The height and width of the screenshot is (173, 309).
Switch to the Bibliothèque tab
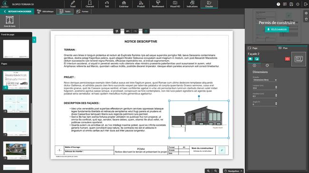click(x=45, y=11)
